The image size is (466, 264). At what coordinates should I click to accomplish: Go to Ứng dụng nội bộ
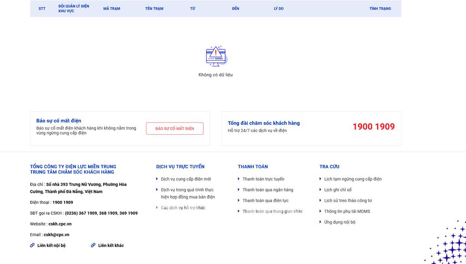(339, 222)
